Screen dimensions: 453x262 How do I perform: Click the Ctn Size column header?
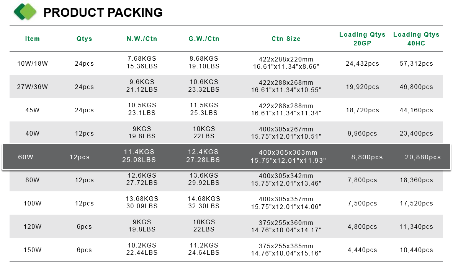pos(286,39)
